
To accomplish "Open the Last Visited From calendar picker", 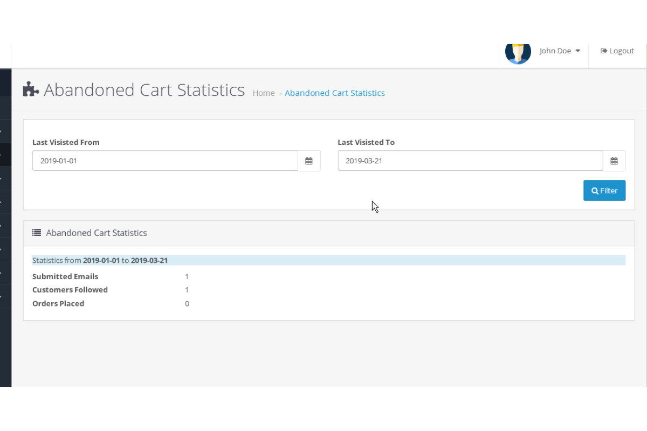I will 309,161.
